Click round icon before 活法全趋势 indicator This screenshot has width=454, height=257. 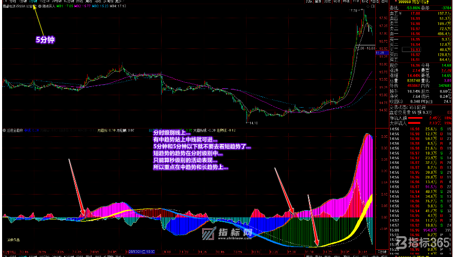click(x=4, y=131)
